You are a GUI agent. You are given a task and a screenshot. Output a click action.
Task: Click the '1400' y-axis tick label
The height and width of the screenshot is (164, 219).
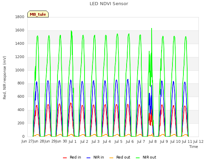click(x=20, y=43)
